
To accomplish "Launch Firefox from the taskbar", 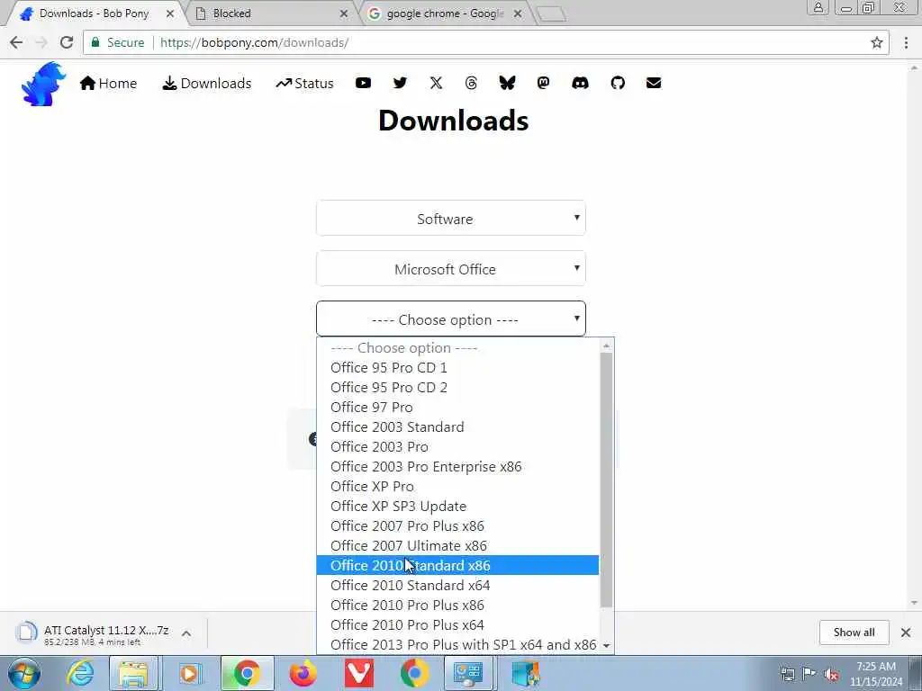I will 303,673.
